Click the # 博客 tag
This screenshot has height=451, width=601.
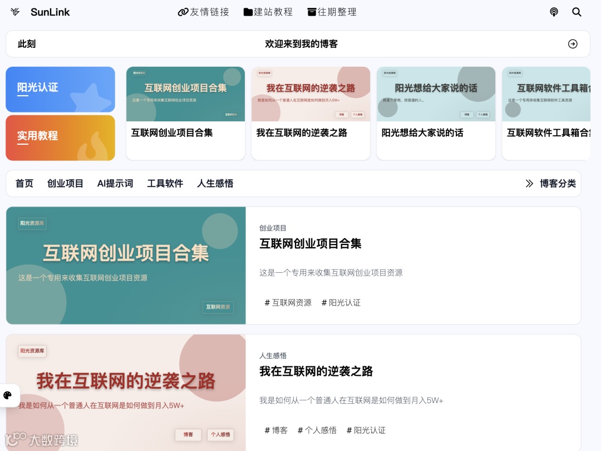tap(276, 430)
